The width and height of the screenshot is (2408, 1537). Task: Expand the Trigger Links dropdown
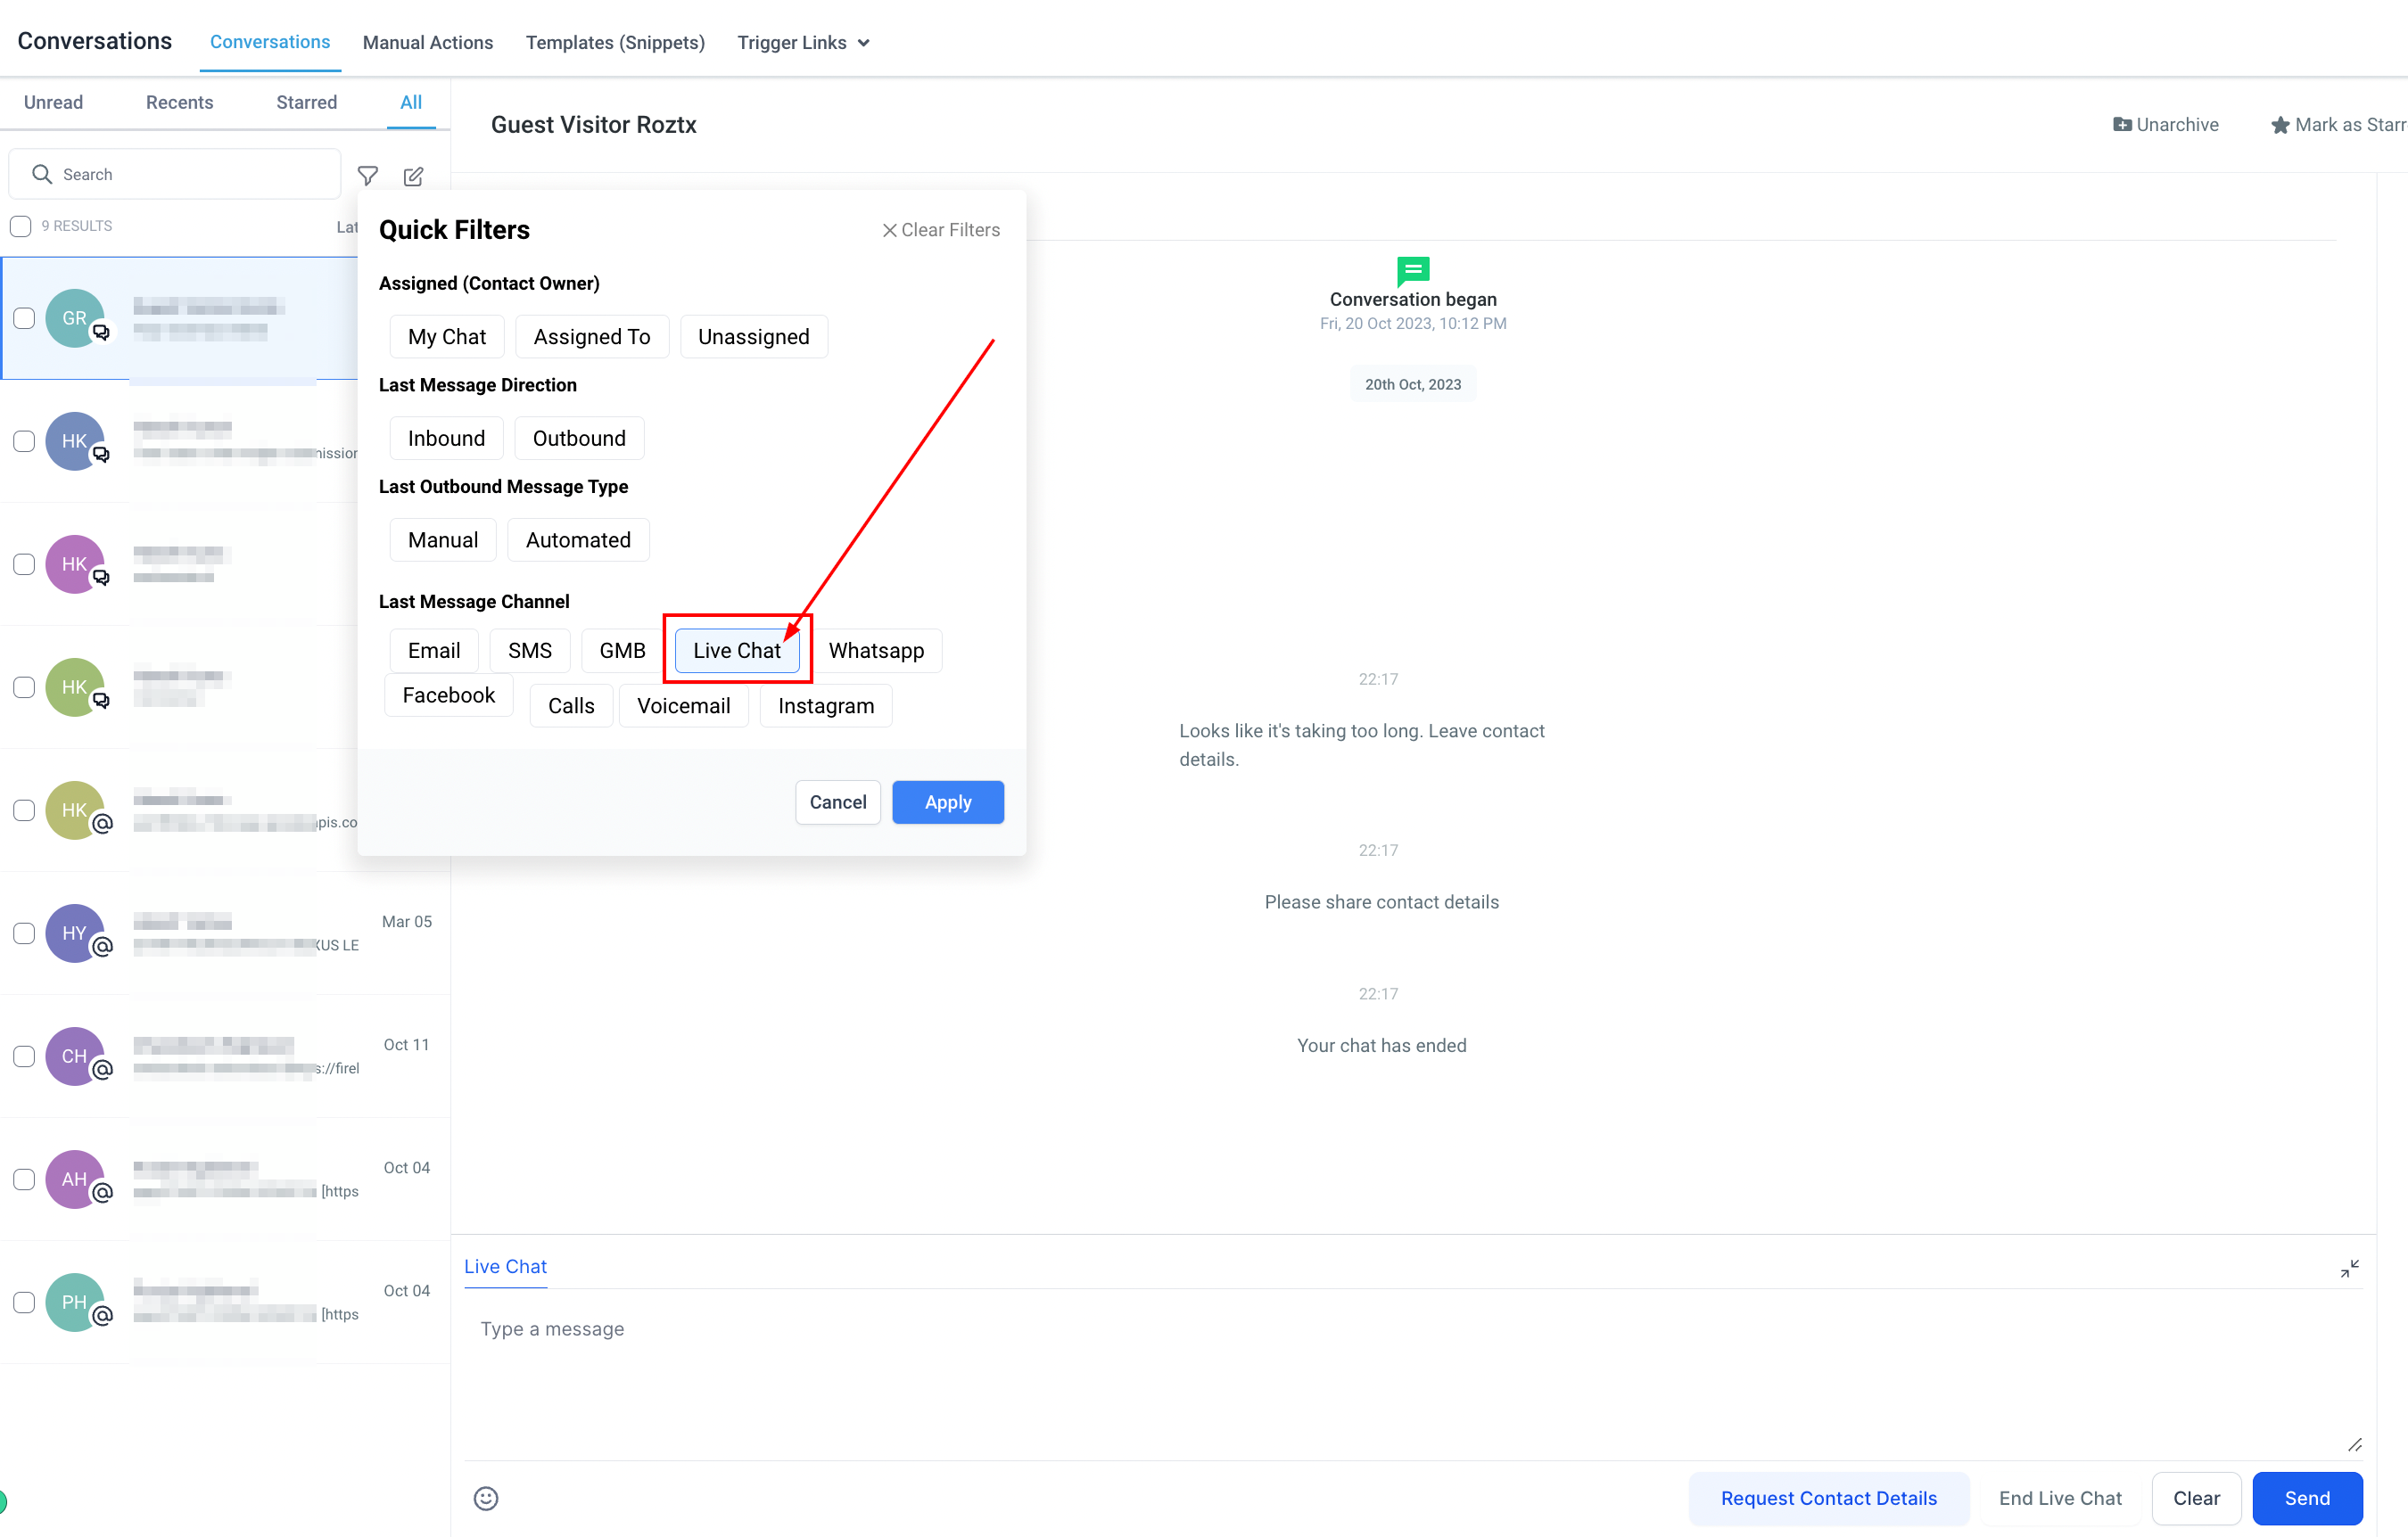[x=803, y=42]
